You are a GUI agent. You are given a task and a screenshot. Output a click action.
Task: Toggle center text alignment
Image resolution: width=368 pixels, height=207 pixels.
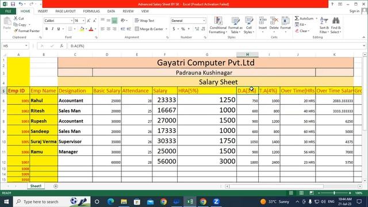coord(109,29)
